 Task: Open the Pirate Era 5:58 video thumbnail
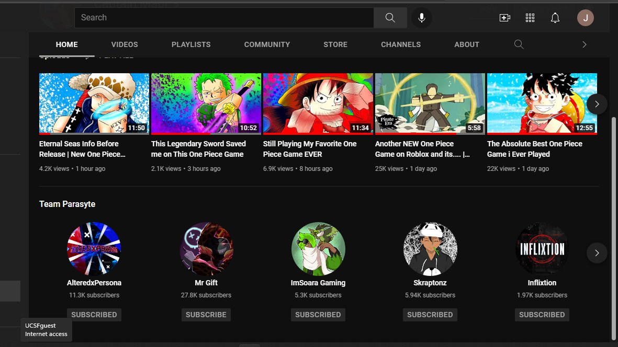(430, 103)
